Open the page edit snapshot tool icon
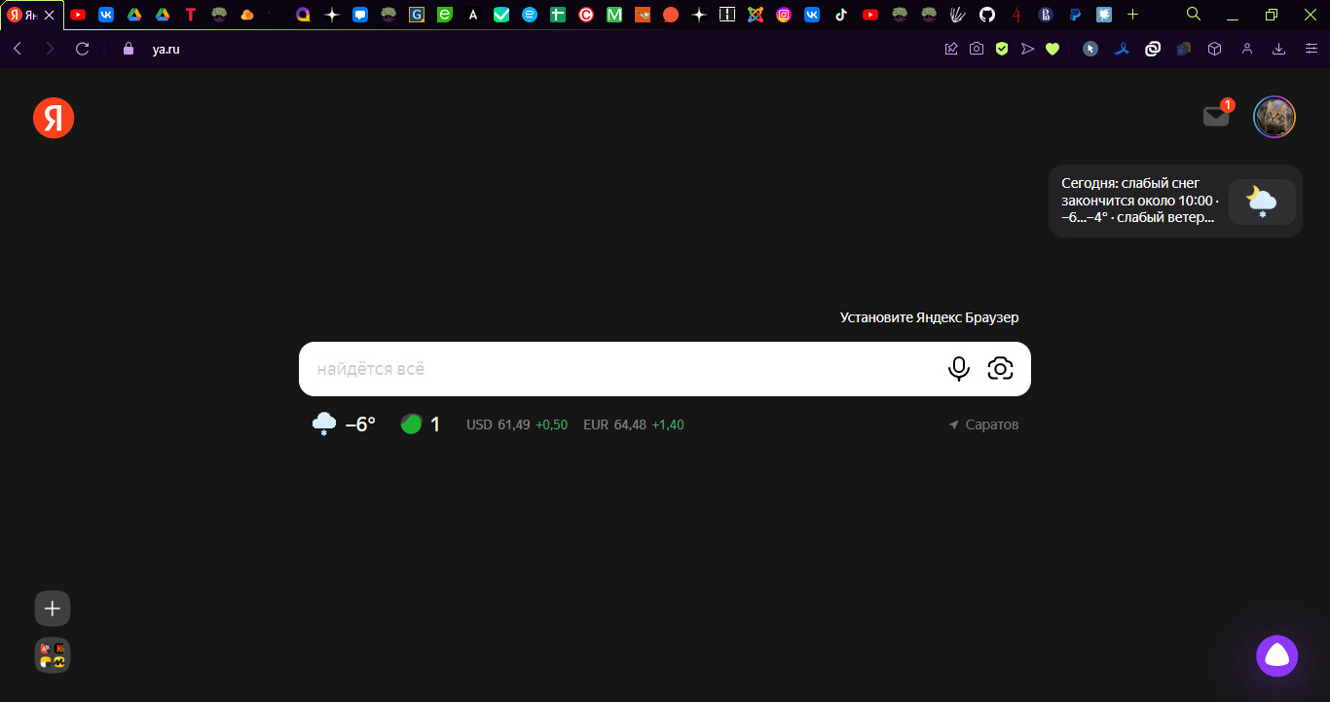 point(951,49)
